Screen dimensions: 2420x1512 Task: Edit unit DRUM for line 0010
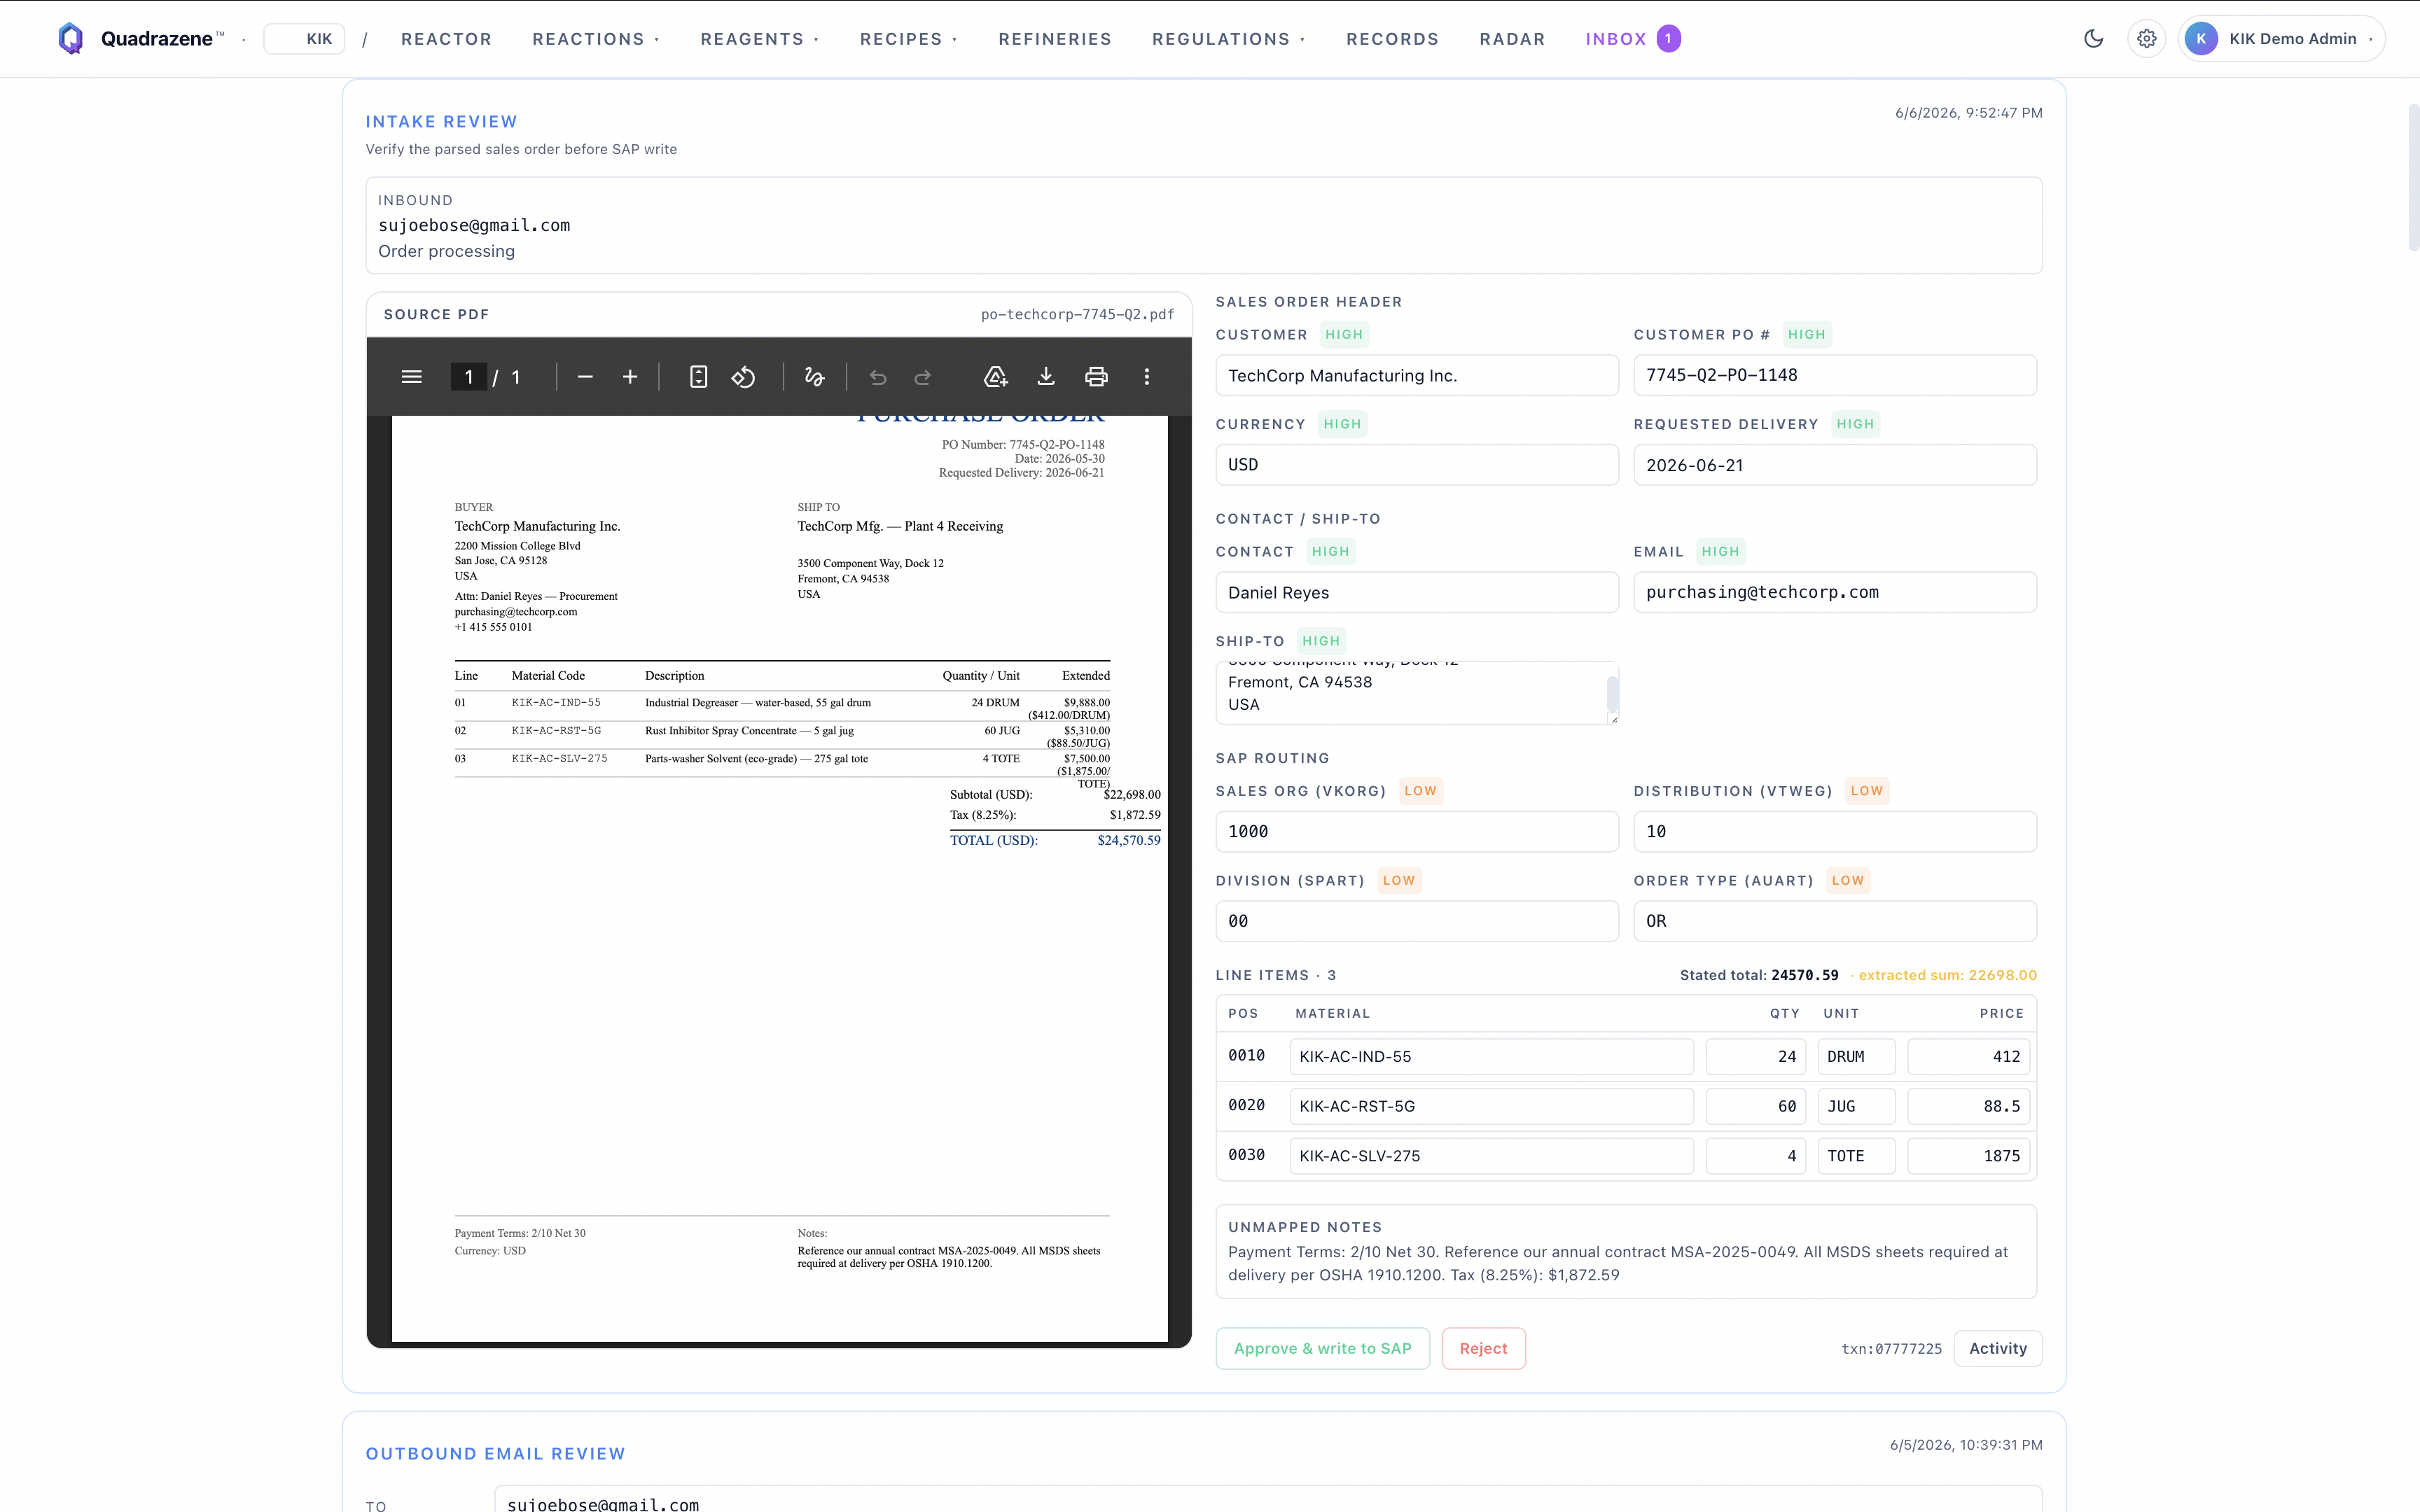click(1856, 1056)
